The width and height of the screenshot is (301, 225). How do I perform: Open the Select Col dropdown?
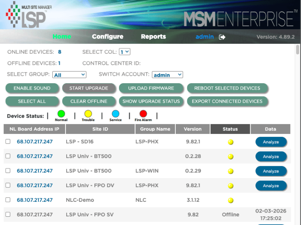coord(125,52)
